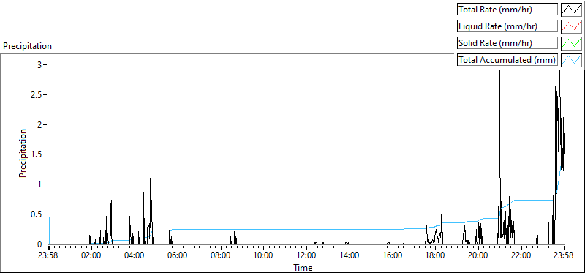Click the Liquid Rate red plot icon

(571, 26)
